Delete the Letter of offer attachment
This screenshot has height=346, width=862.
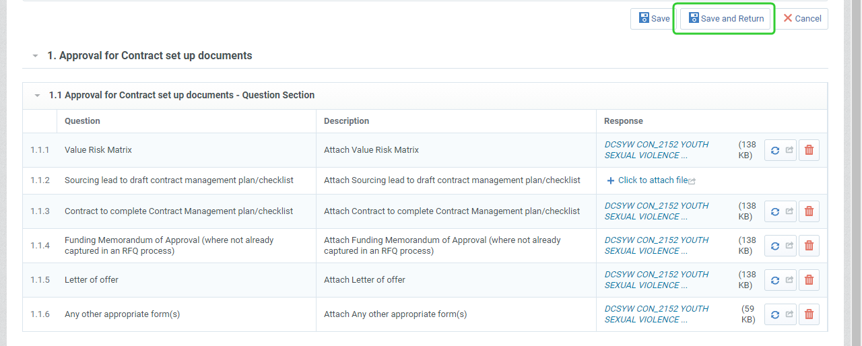tap(809, 280)
